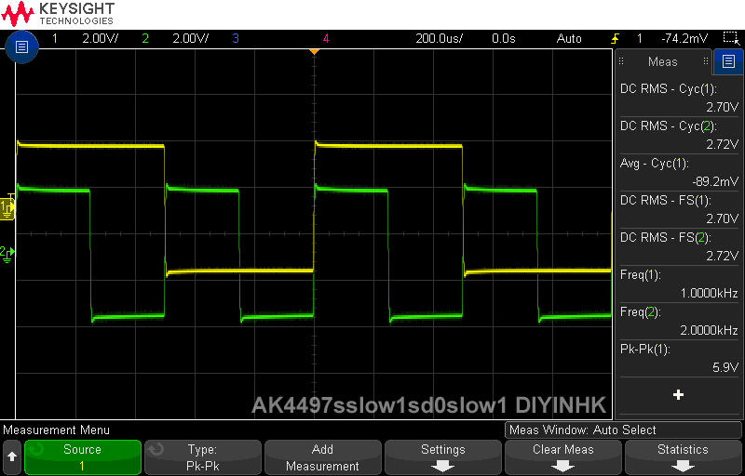Select channel 1 ground level marker
745x476 pixels.
click(7, 207)
